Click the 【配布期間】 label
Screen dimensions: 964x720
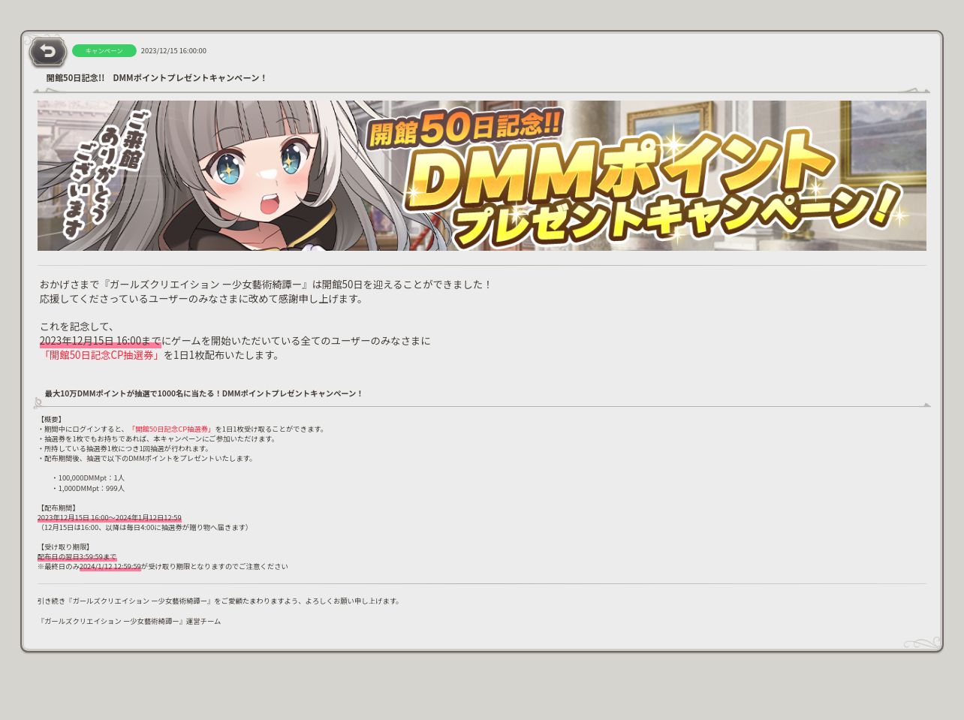(58, 508)
